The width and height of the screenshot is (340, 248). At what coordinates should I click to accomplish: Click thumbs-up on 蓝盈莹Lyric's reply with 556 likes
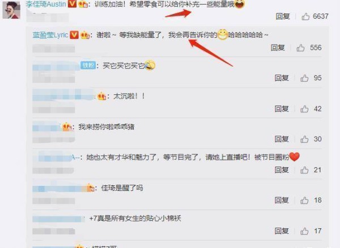click(300, 48)
